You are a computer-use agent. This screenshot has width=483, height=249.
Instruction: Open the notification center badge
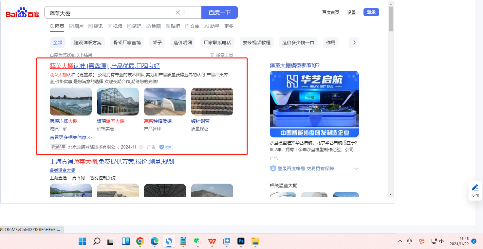pos(474,241)
